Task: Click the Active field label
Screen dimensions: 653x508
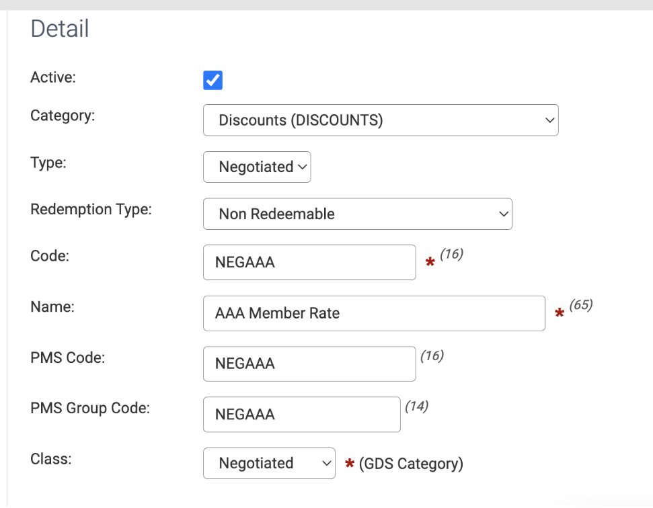Action: click(53, 77)
